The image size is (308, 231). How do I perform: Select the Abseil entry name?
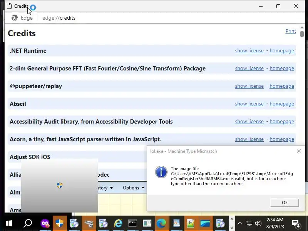18,104
